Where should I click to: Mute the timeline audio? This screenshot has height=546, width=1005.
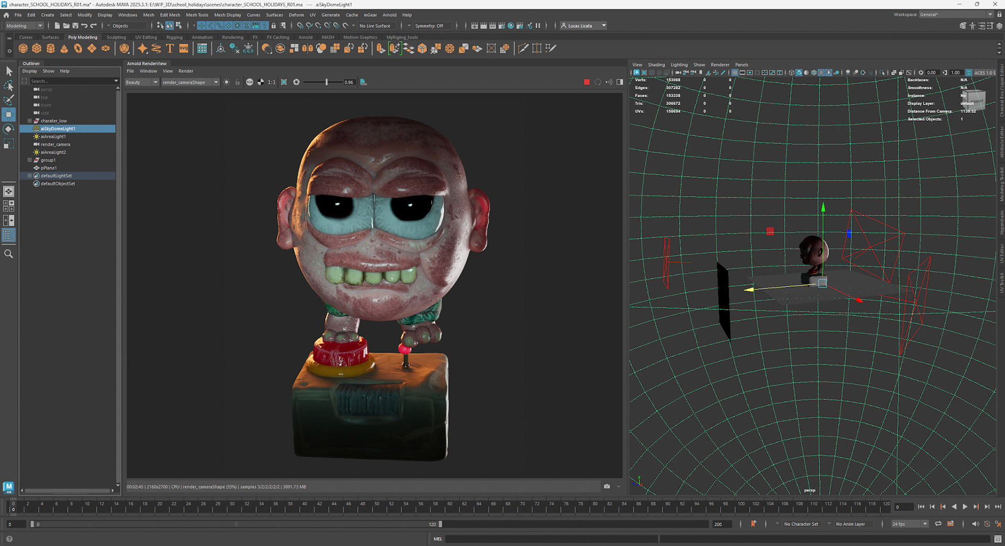[975, 524]
